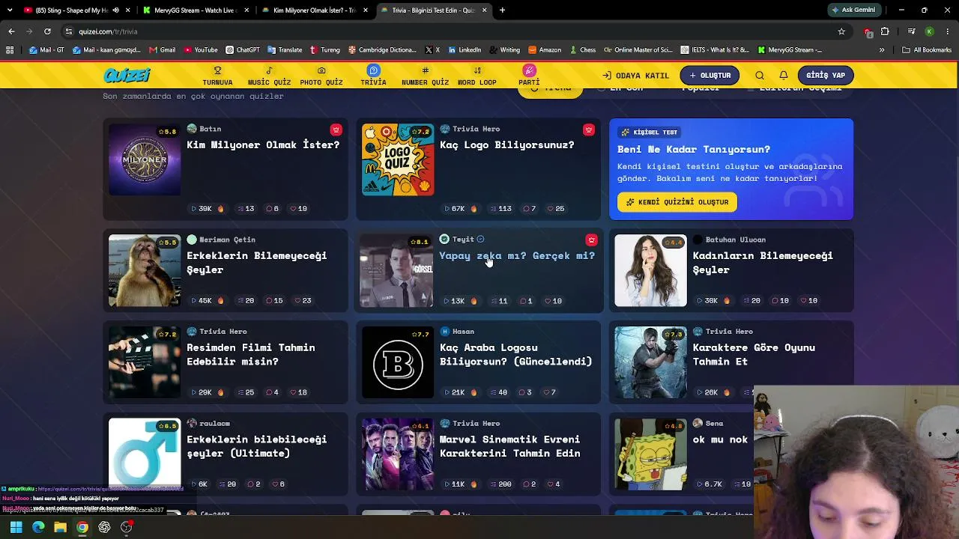Click the monkey thumbnail image
959x539 pixels.
coord(145,270)
